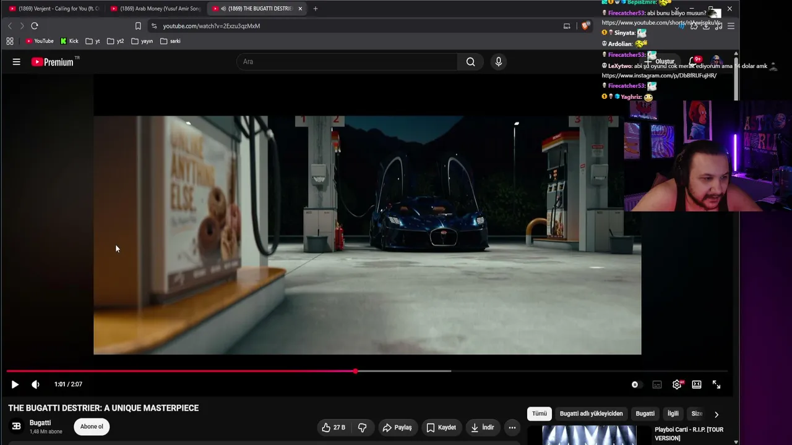The image size is (792, 445).
Task: Reload the current page
Action: pos(35,26)
